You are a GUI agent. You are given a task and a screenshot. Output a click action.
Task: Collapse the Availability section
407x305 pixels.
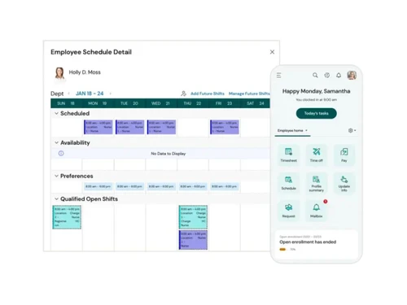pos(56,142)
